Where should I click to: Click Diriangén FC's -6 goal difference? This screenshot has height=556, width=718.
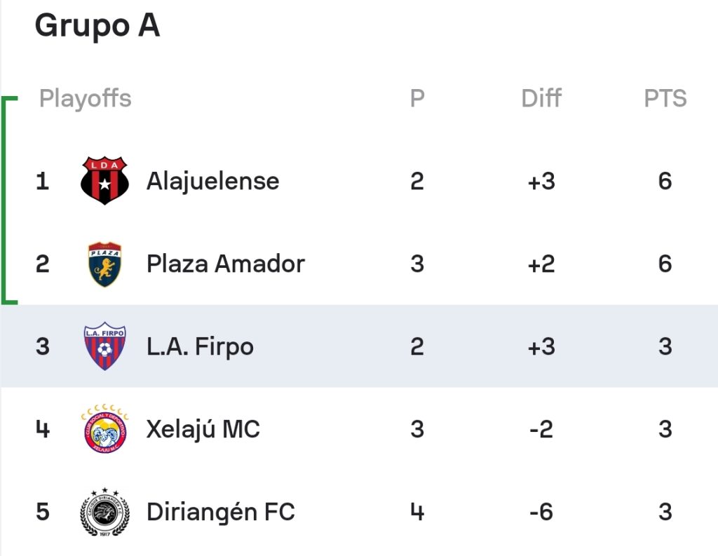(x=541, y=512)
